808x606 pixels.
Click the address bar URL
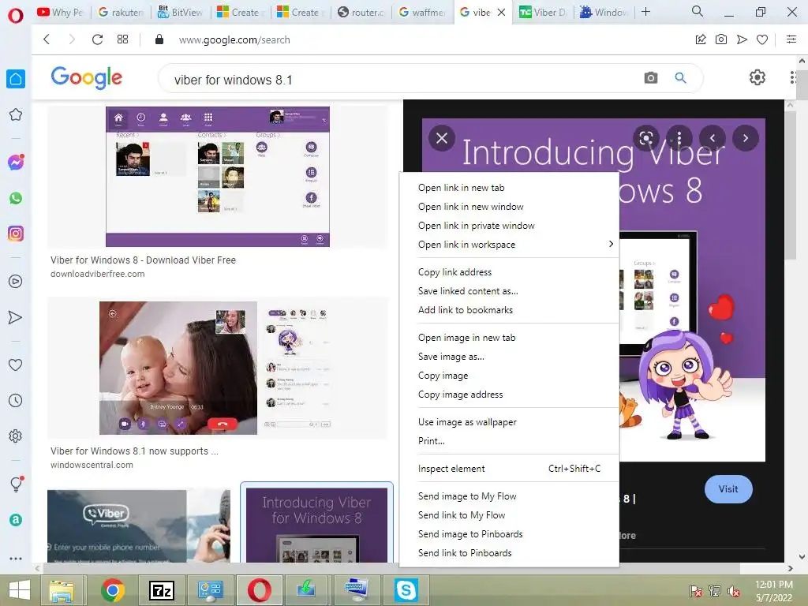point(234,39)
